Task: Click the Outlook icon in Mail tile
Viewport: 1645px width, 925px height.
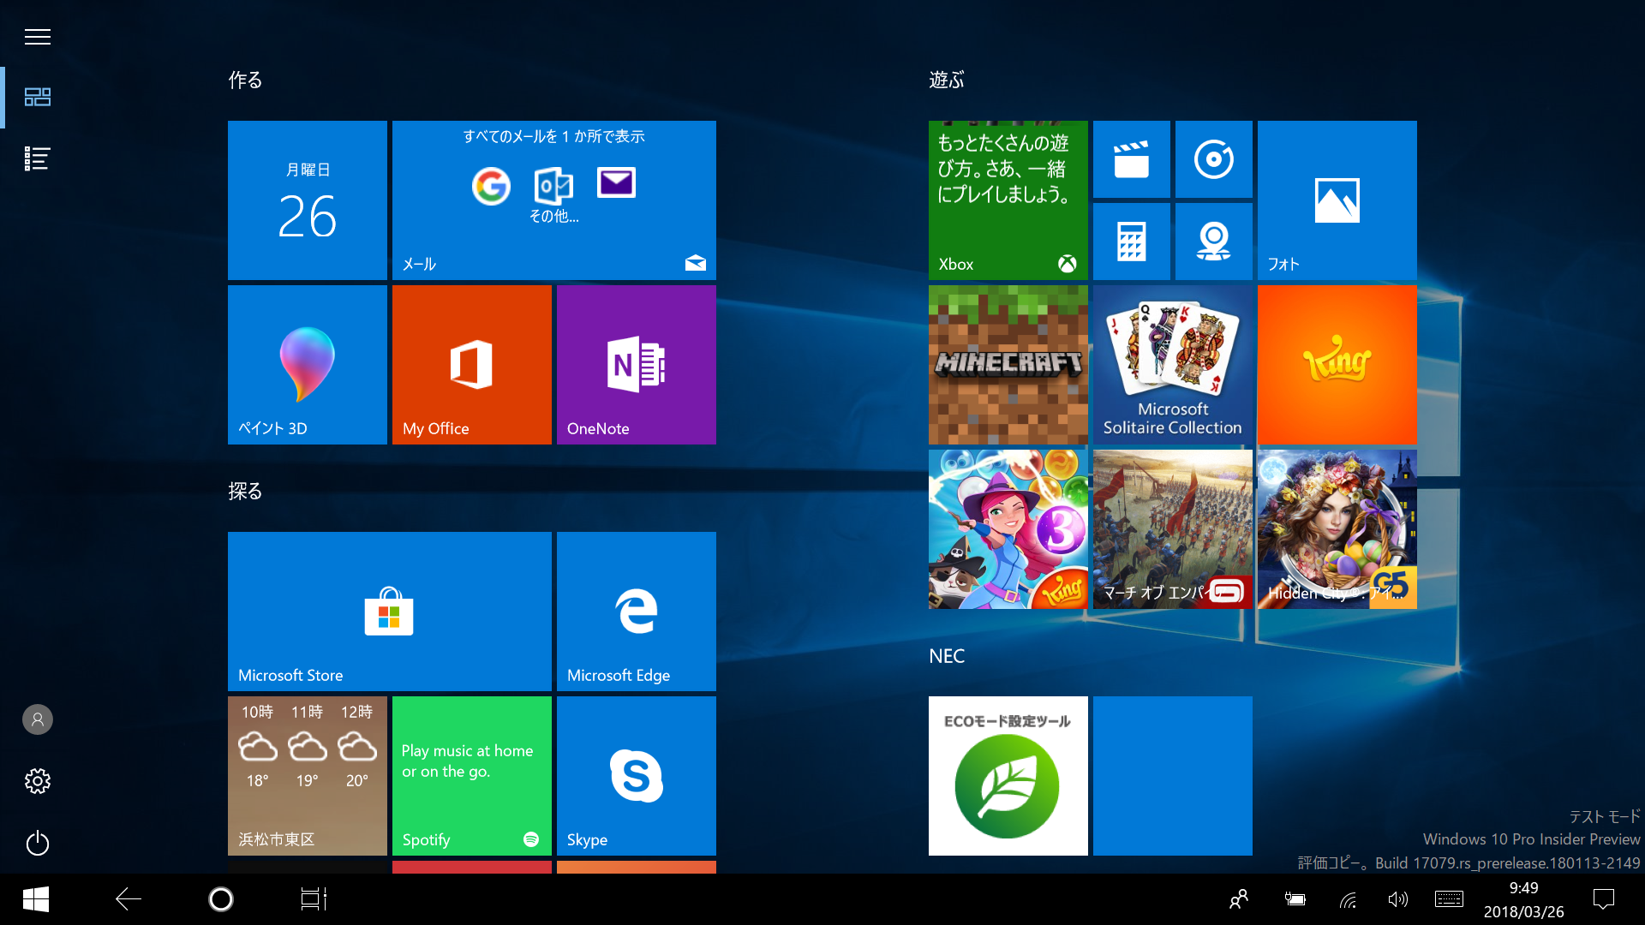Action: pyautogui.click(x=553, y=186)
